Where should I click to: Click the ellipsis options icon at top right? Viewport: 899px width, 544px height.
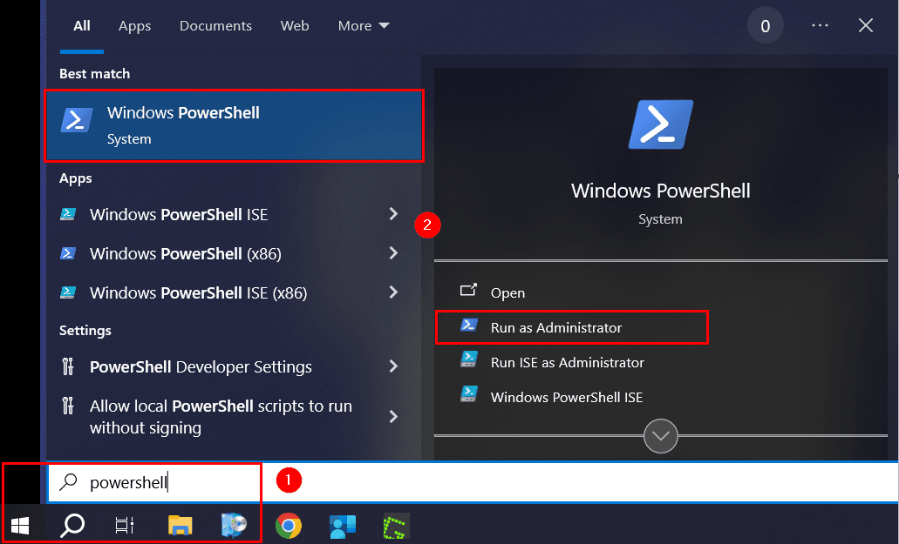click(820, 25)
